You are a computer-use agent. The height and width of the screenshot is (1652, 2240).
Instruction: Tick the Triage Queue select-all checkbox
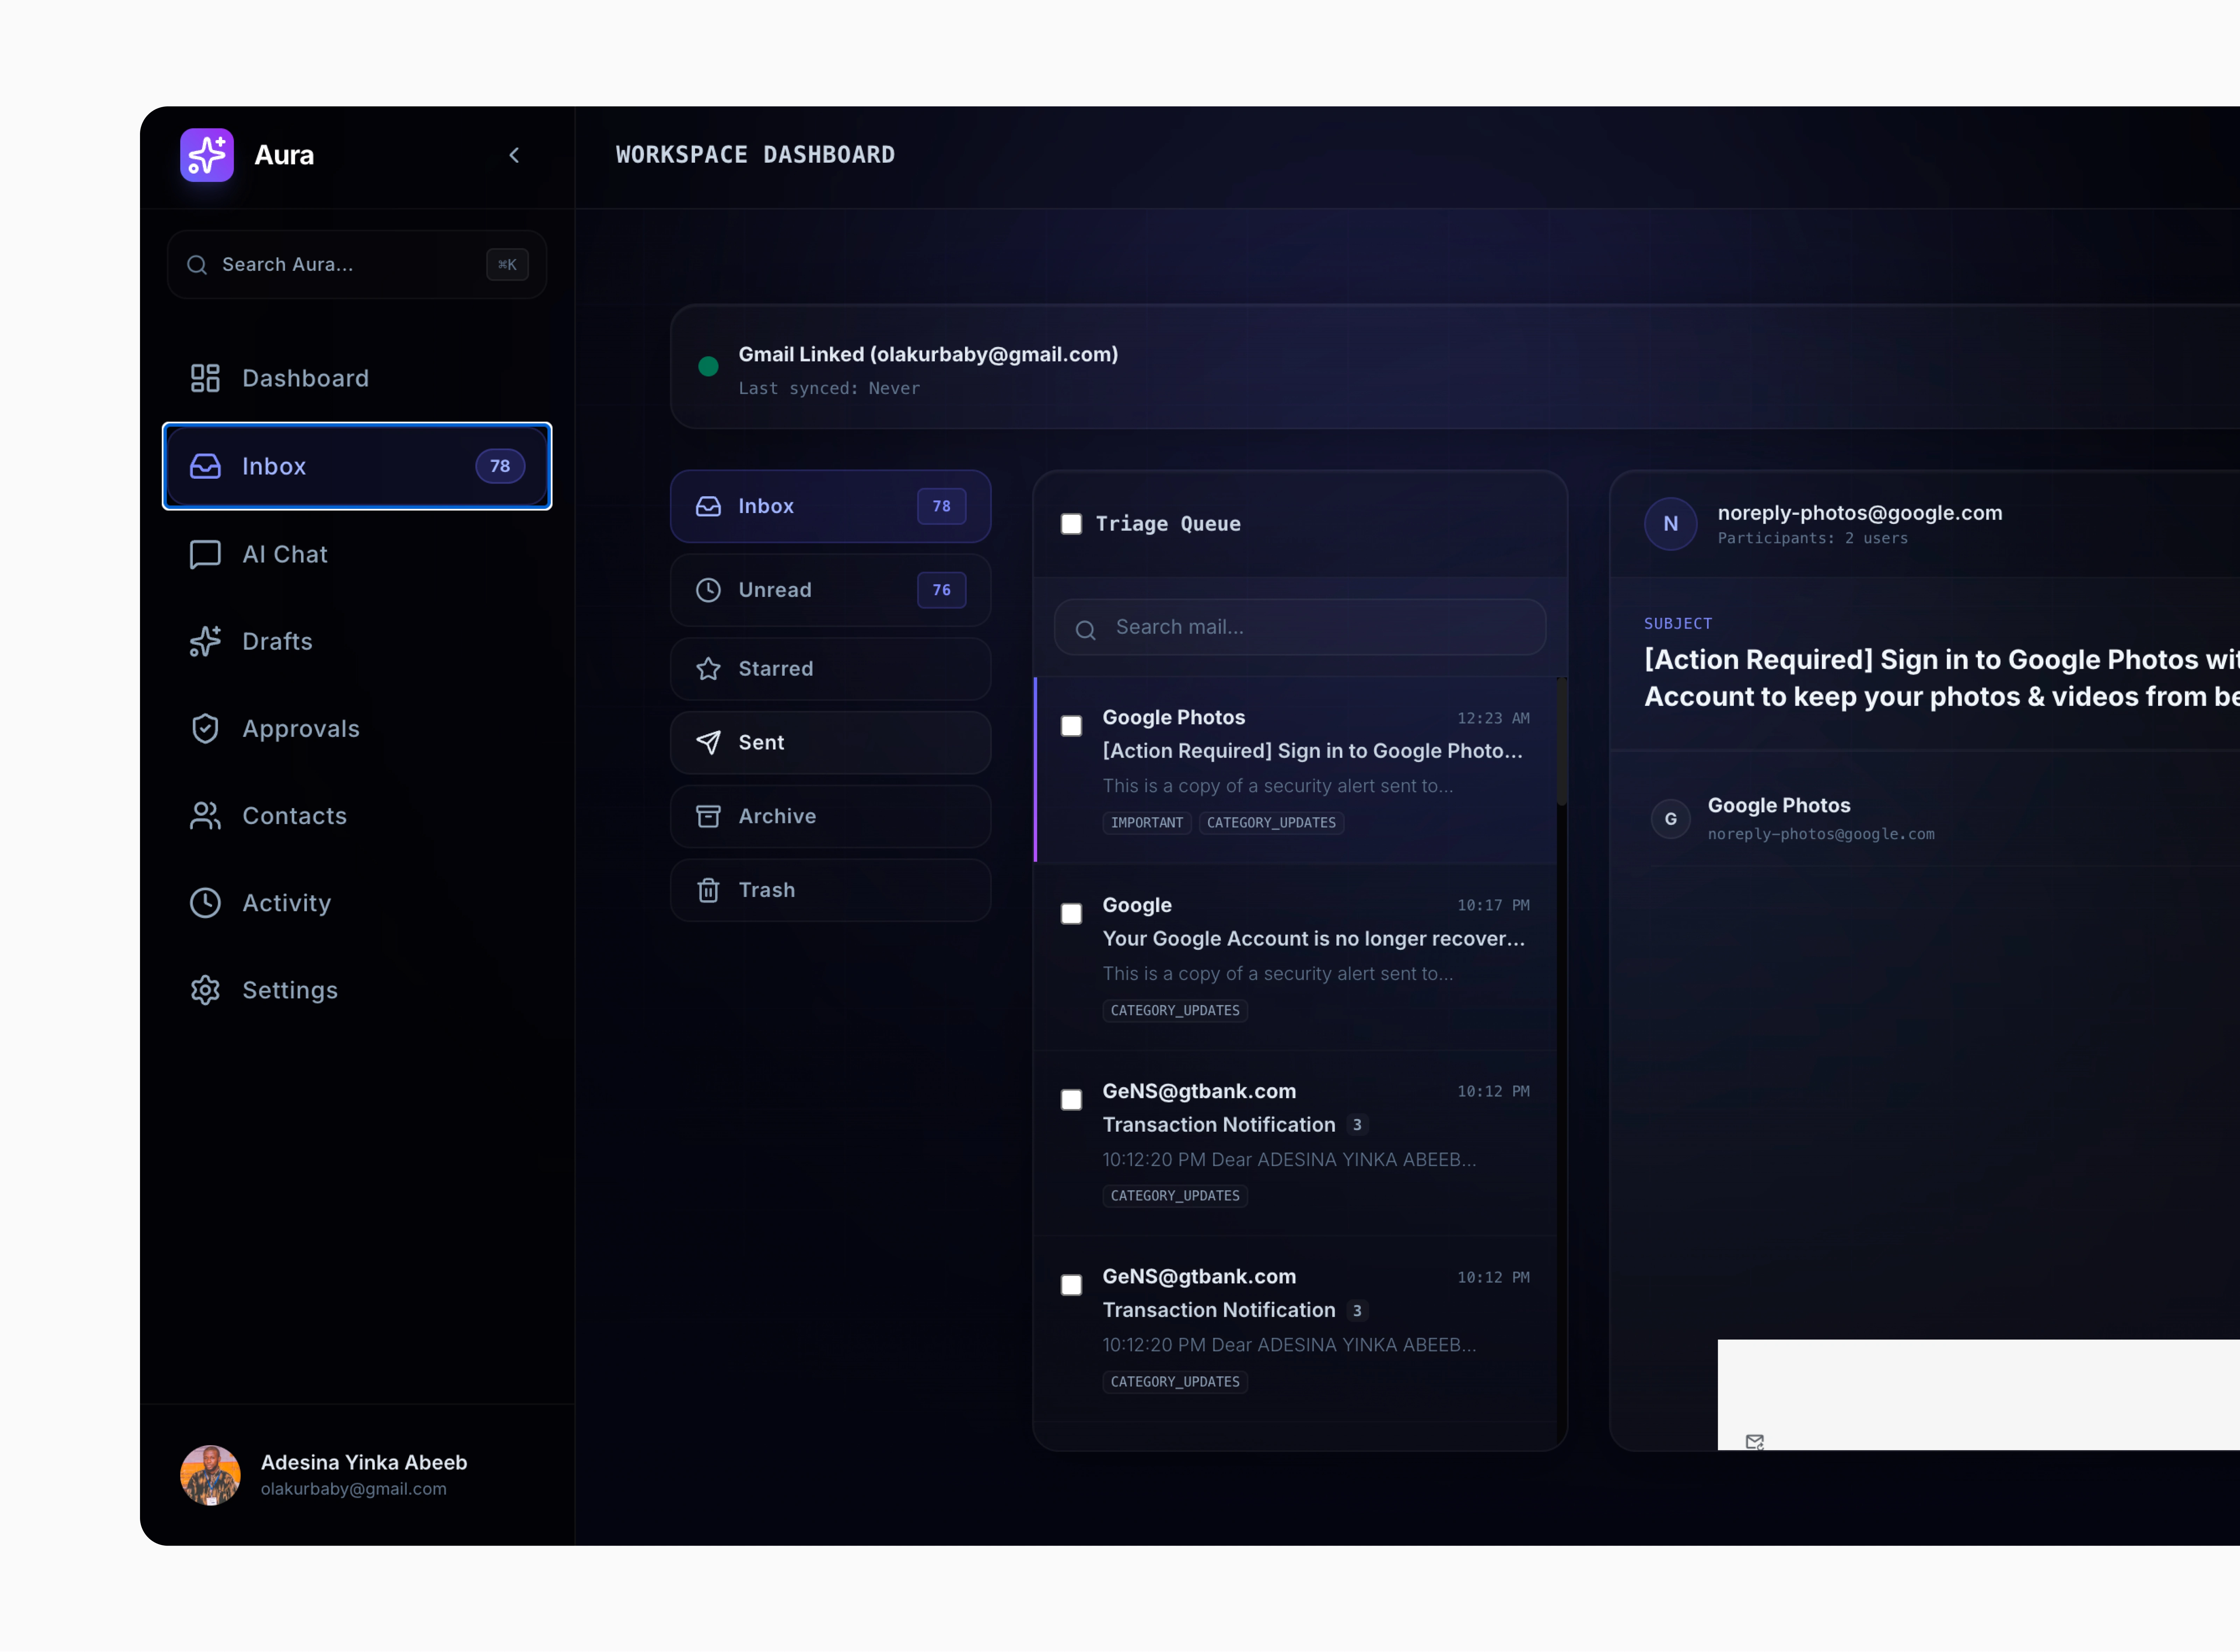click(1071, 524)
